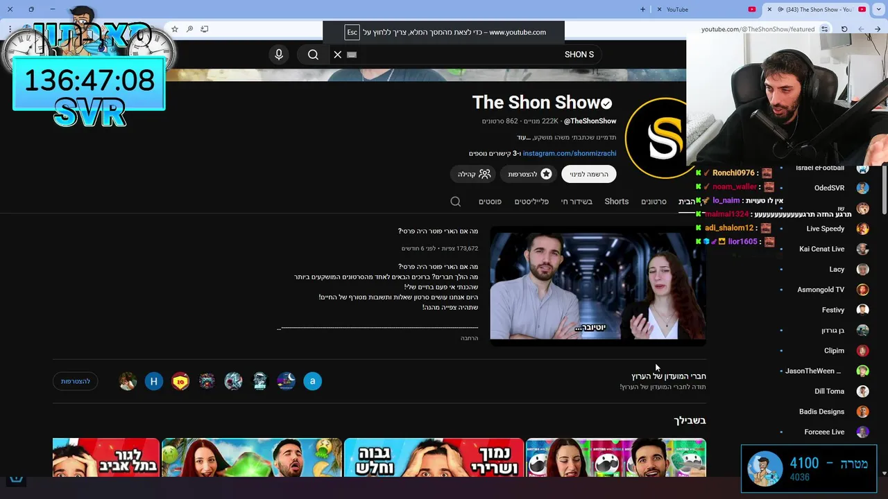Open the site information icon beside URL
The width and height of the screenshot is (888, 499).
(x=824, y=29)
